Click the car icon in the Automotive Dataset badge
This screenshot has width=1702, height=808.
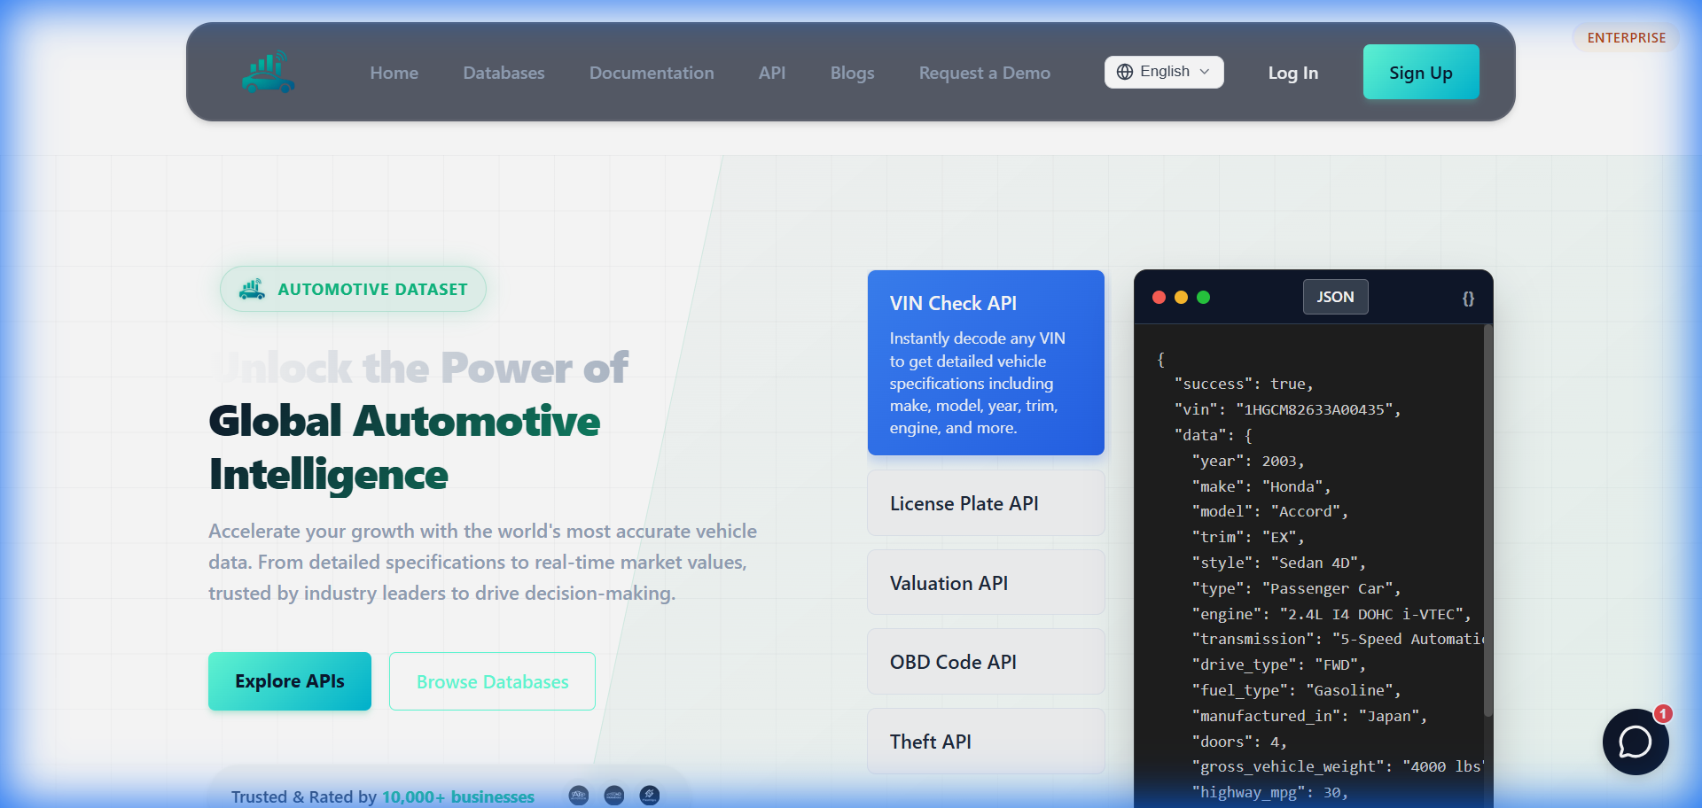coord(251,289)
